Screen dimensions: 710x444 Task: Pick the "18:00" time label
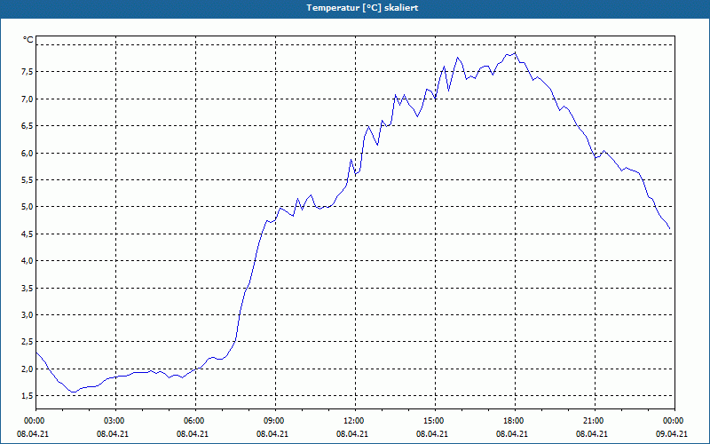[x=515, y=421]
